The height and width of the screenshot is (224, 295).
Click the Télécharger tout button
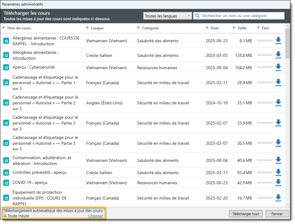click(x=246, y=214)
